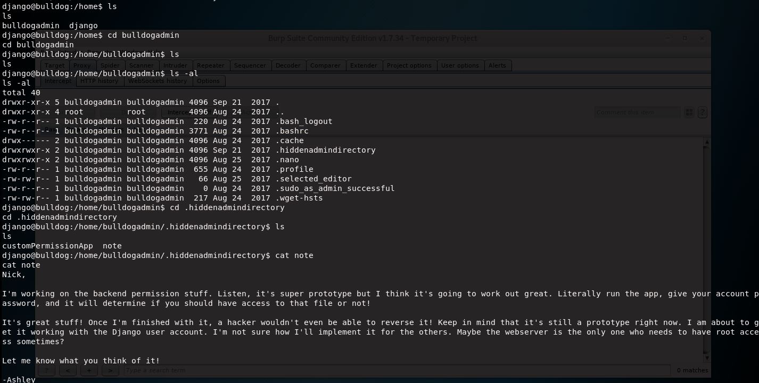Image resolution: width=759 pixels, height=383 pixels.
Task: Click the 'Nick,' greeting line in note
Action: [x=14, y=274]
